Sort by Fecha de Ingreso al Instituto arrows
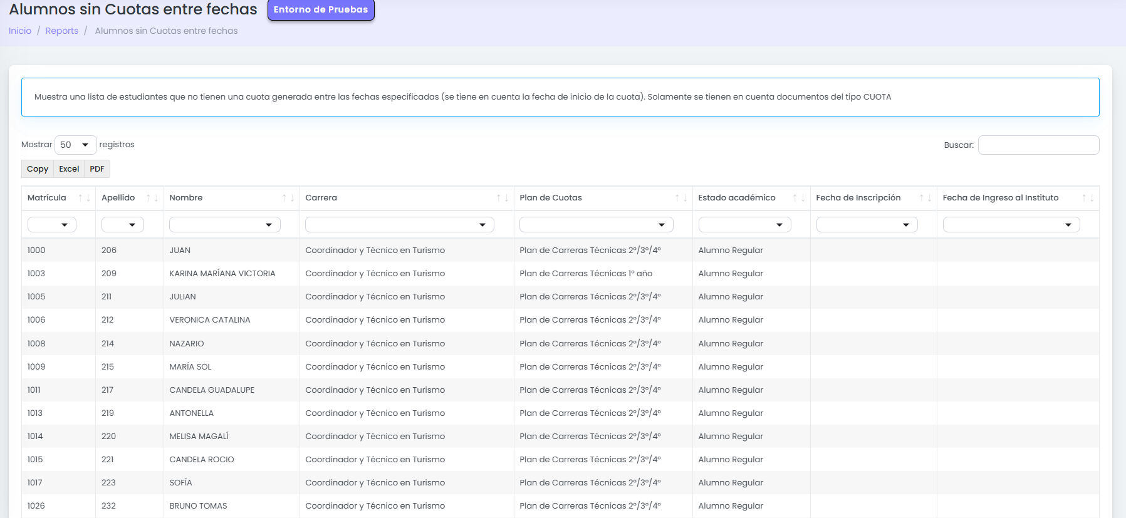1126x518 pixels. pos(1088,198)
